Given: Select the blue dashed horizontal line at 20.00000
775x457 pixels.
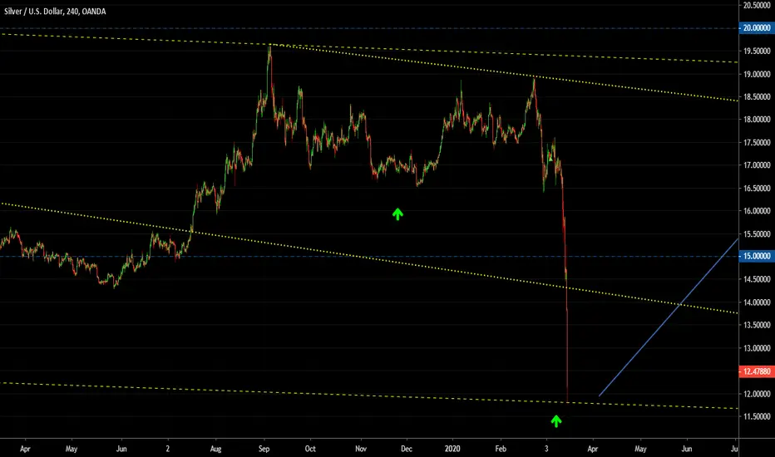Looking at the screenshot, I should pyautogui.click(x=368, y=28).
